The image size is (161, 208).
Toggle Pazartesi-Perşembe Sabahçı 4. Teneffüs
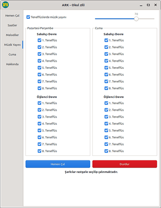tap(40, 61)
